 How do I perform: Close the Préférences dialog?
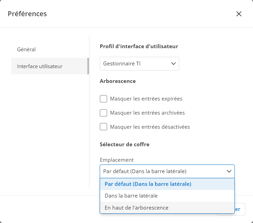click(239, 14)
